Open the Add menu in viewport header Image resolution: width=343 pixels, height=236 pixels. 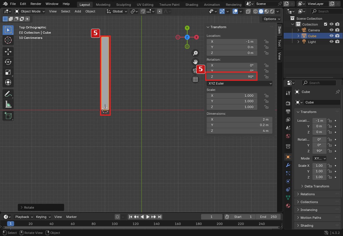78,11
